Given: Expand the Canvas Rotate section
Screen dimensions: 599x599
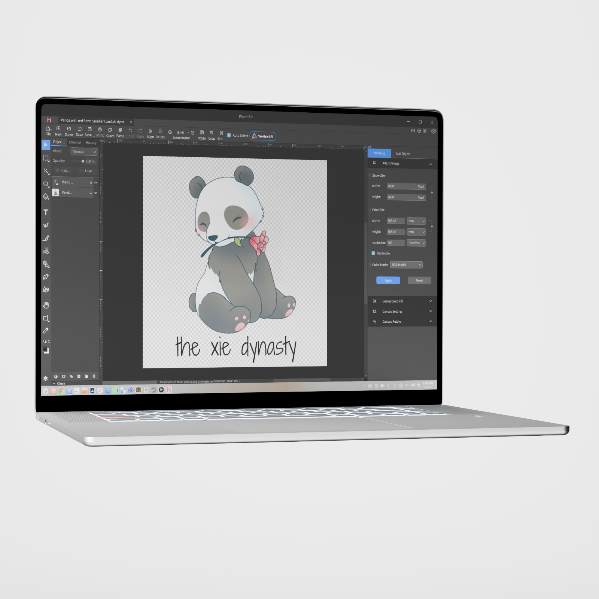Looking at the screenshot, I should (x=402, y=321).
